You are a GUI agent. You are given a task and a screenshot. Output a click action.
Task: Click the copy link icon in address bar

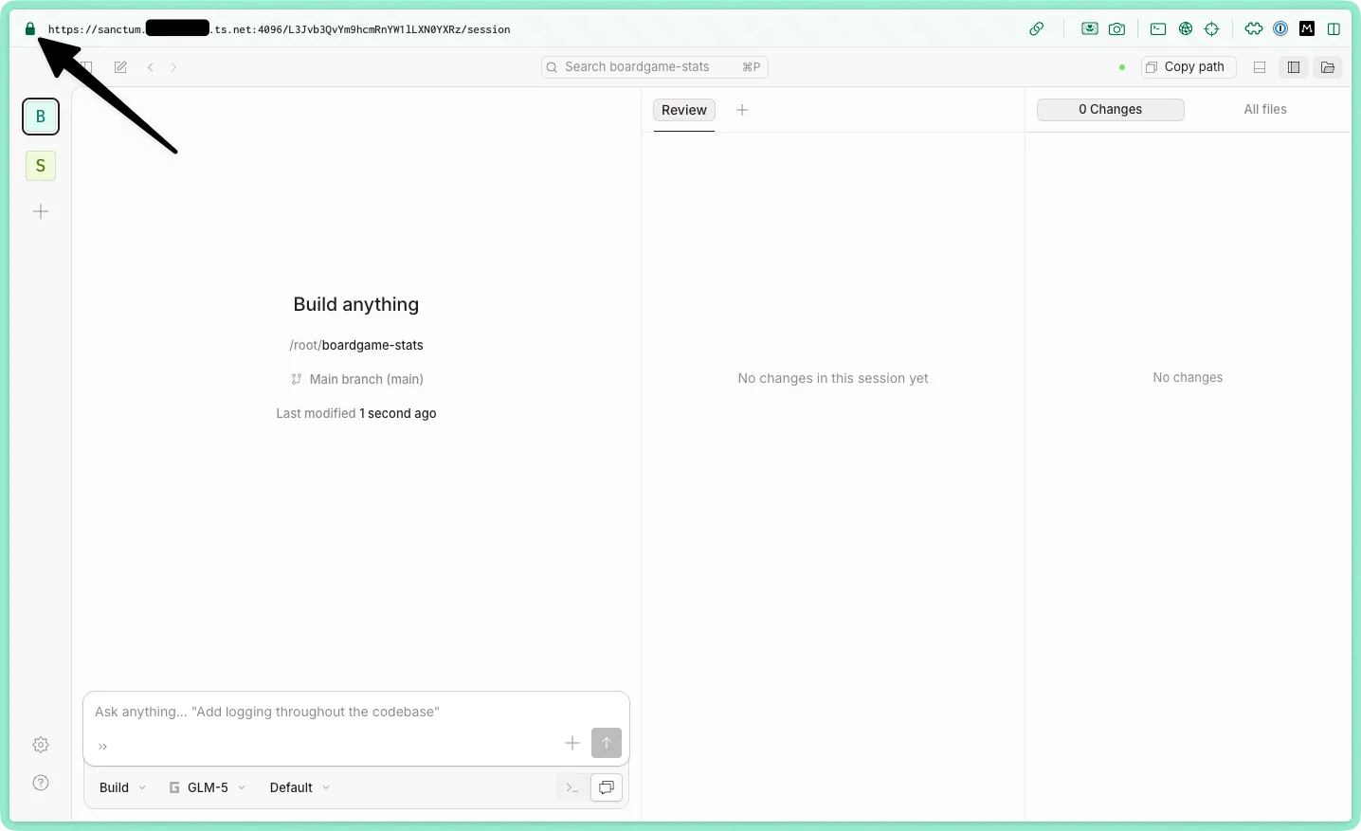click(1037, 29)
